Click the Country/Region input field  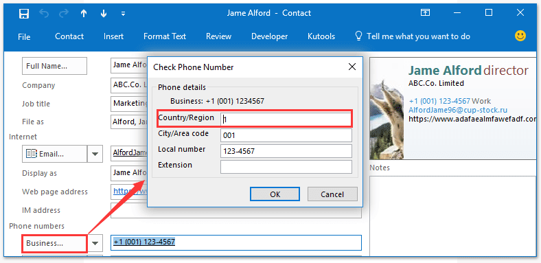coord(286,119)
